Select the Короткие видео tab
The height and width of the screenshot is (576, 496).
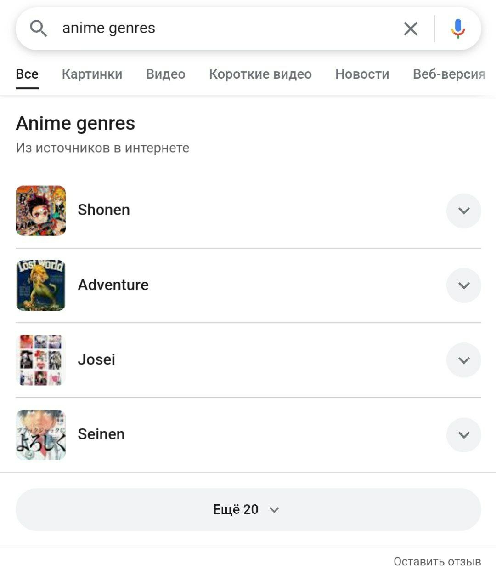(x=260, y=74)
